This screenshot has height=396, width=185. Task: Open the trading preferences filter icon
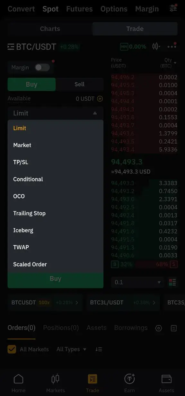[173, 9]
